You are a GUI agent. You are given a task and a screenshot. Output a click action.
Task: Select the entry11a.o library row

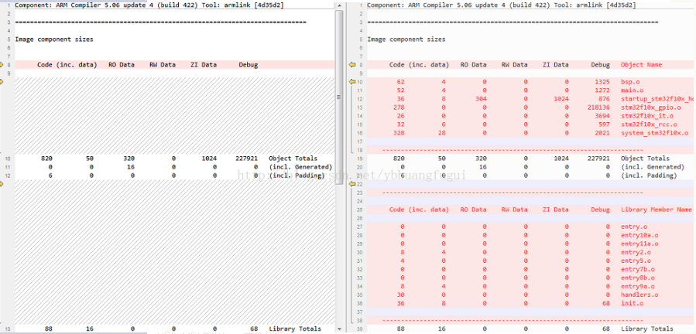[530, 244]
